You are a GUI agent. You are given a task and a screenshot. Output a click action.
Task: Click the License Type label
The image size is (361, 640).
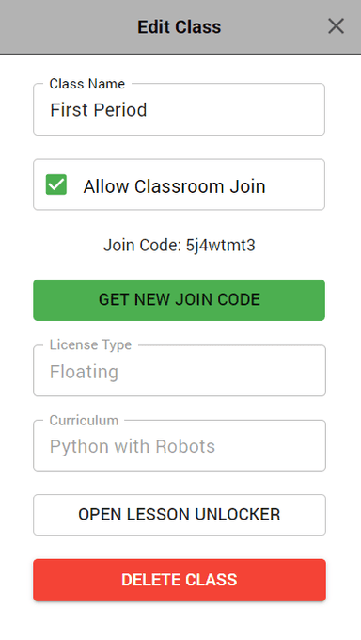pyautogui.click(x=90, y=344)
